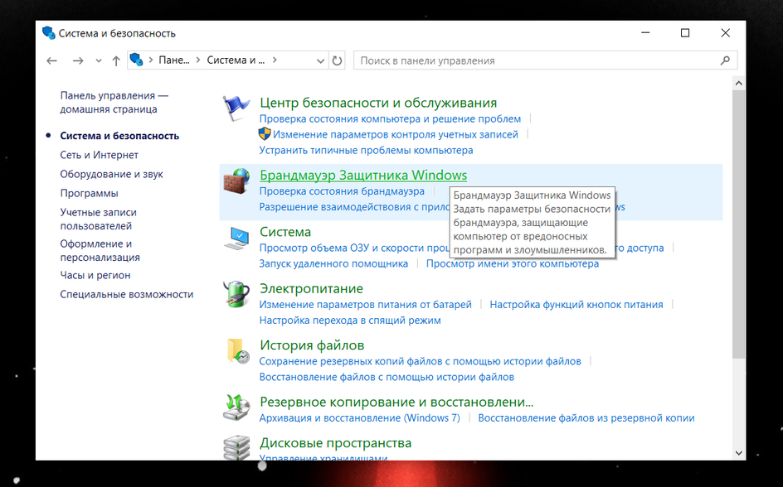Click the Электропитание battery icon
The image size is (783, 487).
(x=236, y=294)
